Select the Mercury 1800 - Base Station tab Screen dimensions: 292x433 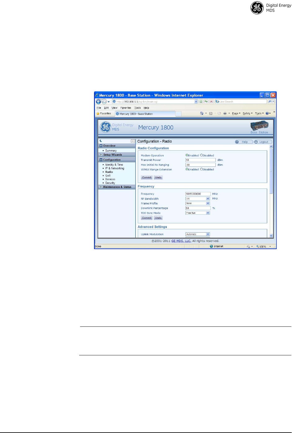point(145,114)
